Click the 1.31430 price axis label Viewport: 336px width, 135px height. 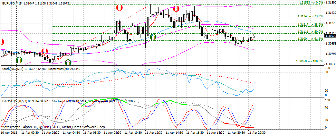coord(331,13)
